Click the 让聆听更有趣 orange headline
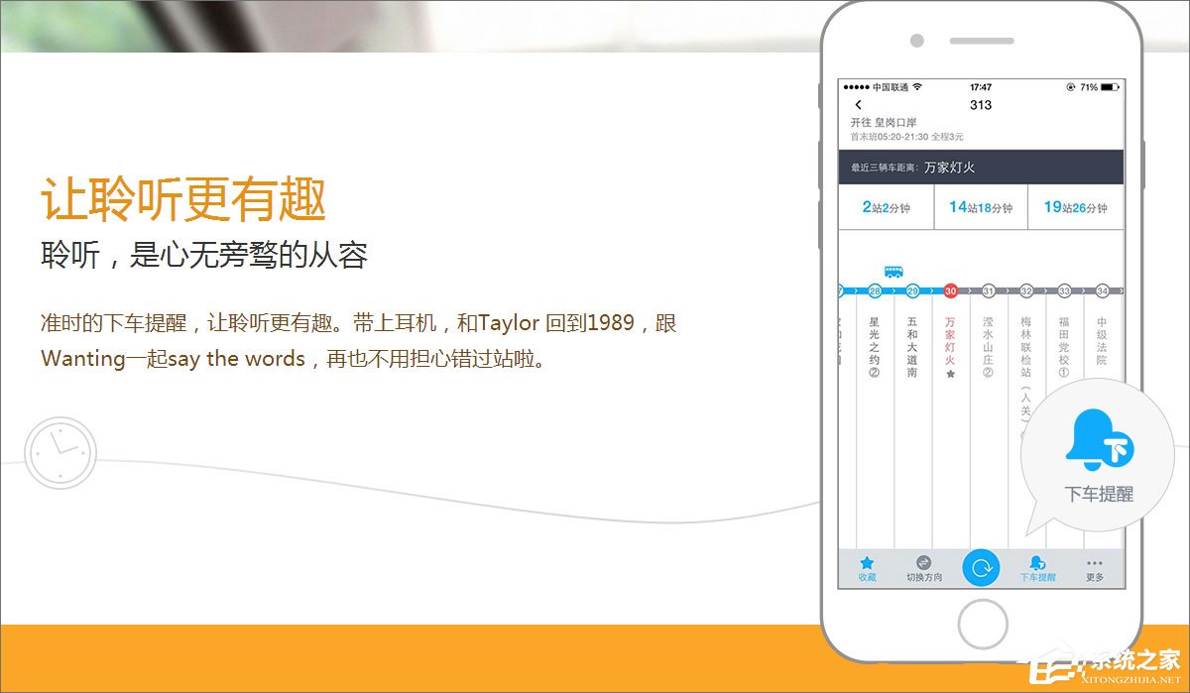 183,199
